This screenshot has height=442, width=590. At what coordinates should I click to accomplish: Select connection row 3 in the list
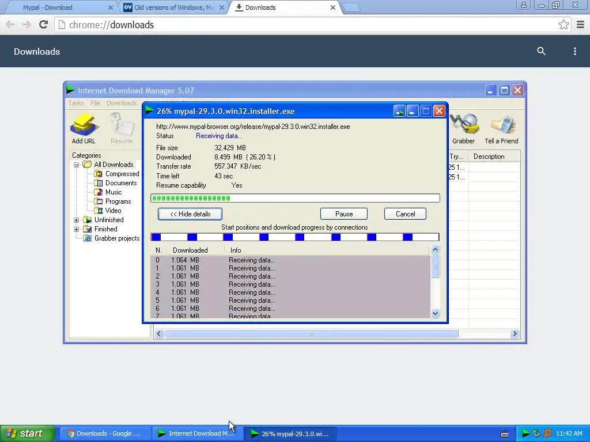click(290, 284)
